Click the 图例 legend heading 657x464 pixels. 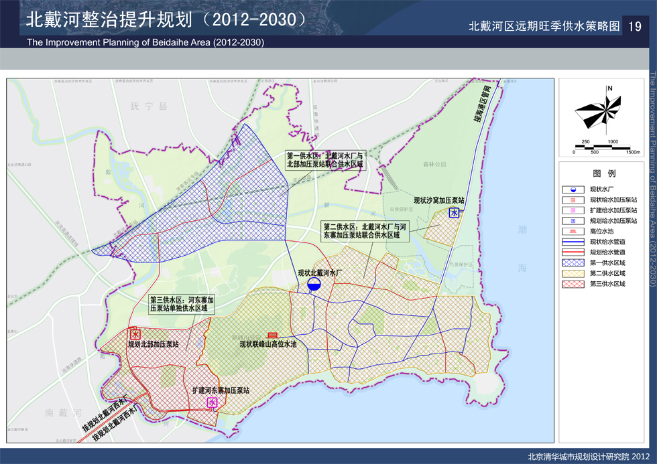tap(599, 173)
